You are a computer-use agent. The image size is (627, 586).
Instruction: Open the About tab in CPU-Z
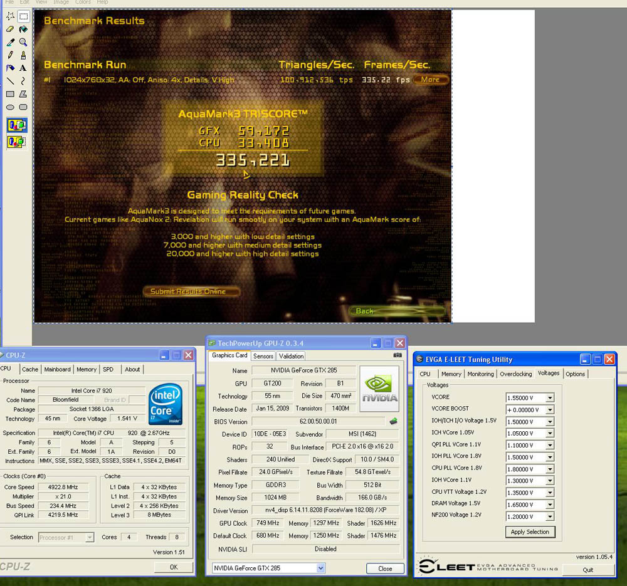[x=132, y=369]
